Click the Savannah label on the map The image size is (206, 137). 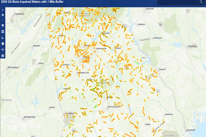pos(190,129)
